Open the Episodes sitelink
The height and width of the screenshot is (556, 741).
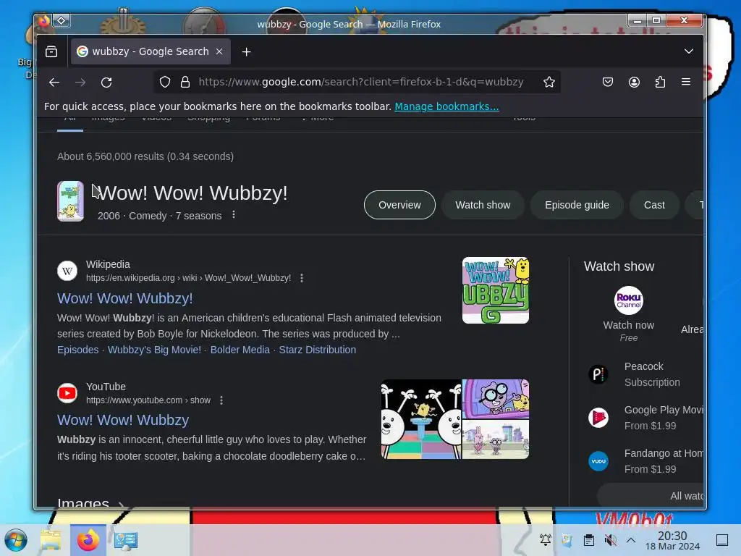(78, 350)
